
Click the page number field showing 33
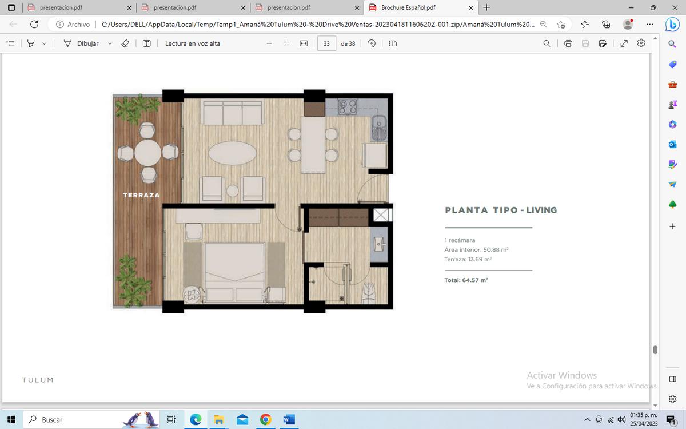click(x=326, y=43)
